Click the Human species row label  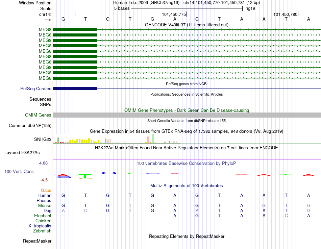tap(44, 196)
